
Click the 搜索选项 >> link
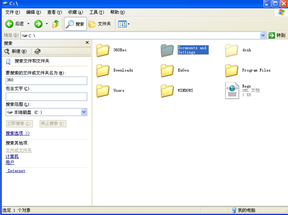tap(18, 133)
